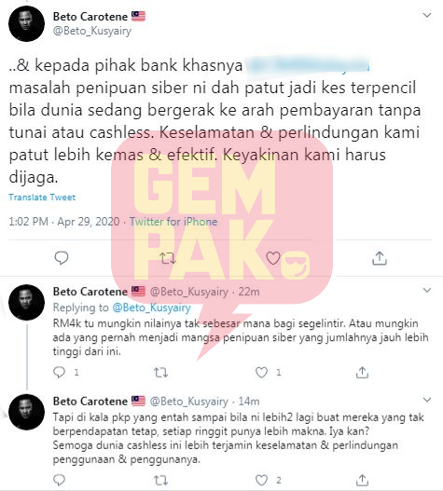Retweet the 22m reply tweet

coord(160,373)
